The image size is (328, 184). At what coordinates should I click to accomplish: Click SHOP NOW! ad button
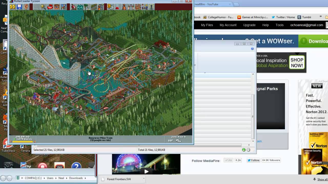[297, 63]
